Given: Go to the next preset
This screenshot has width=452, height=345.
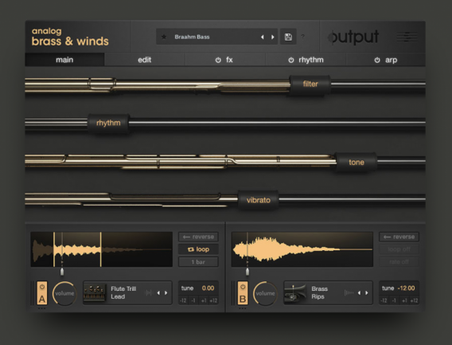Looking at the screenshot, I should [272, 37].
